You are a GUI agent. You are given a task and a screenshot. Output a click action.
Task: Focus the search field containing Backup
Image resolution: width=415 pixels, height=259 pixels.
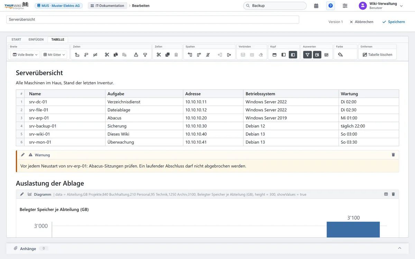275,6
